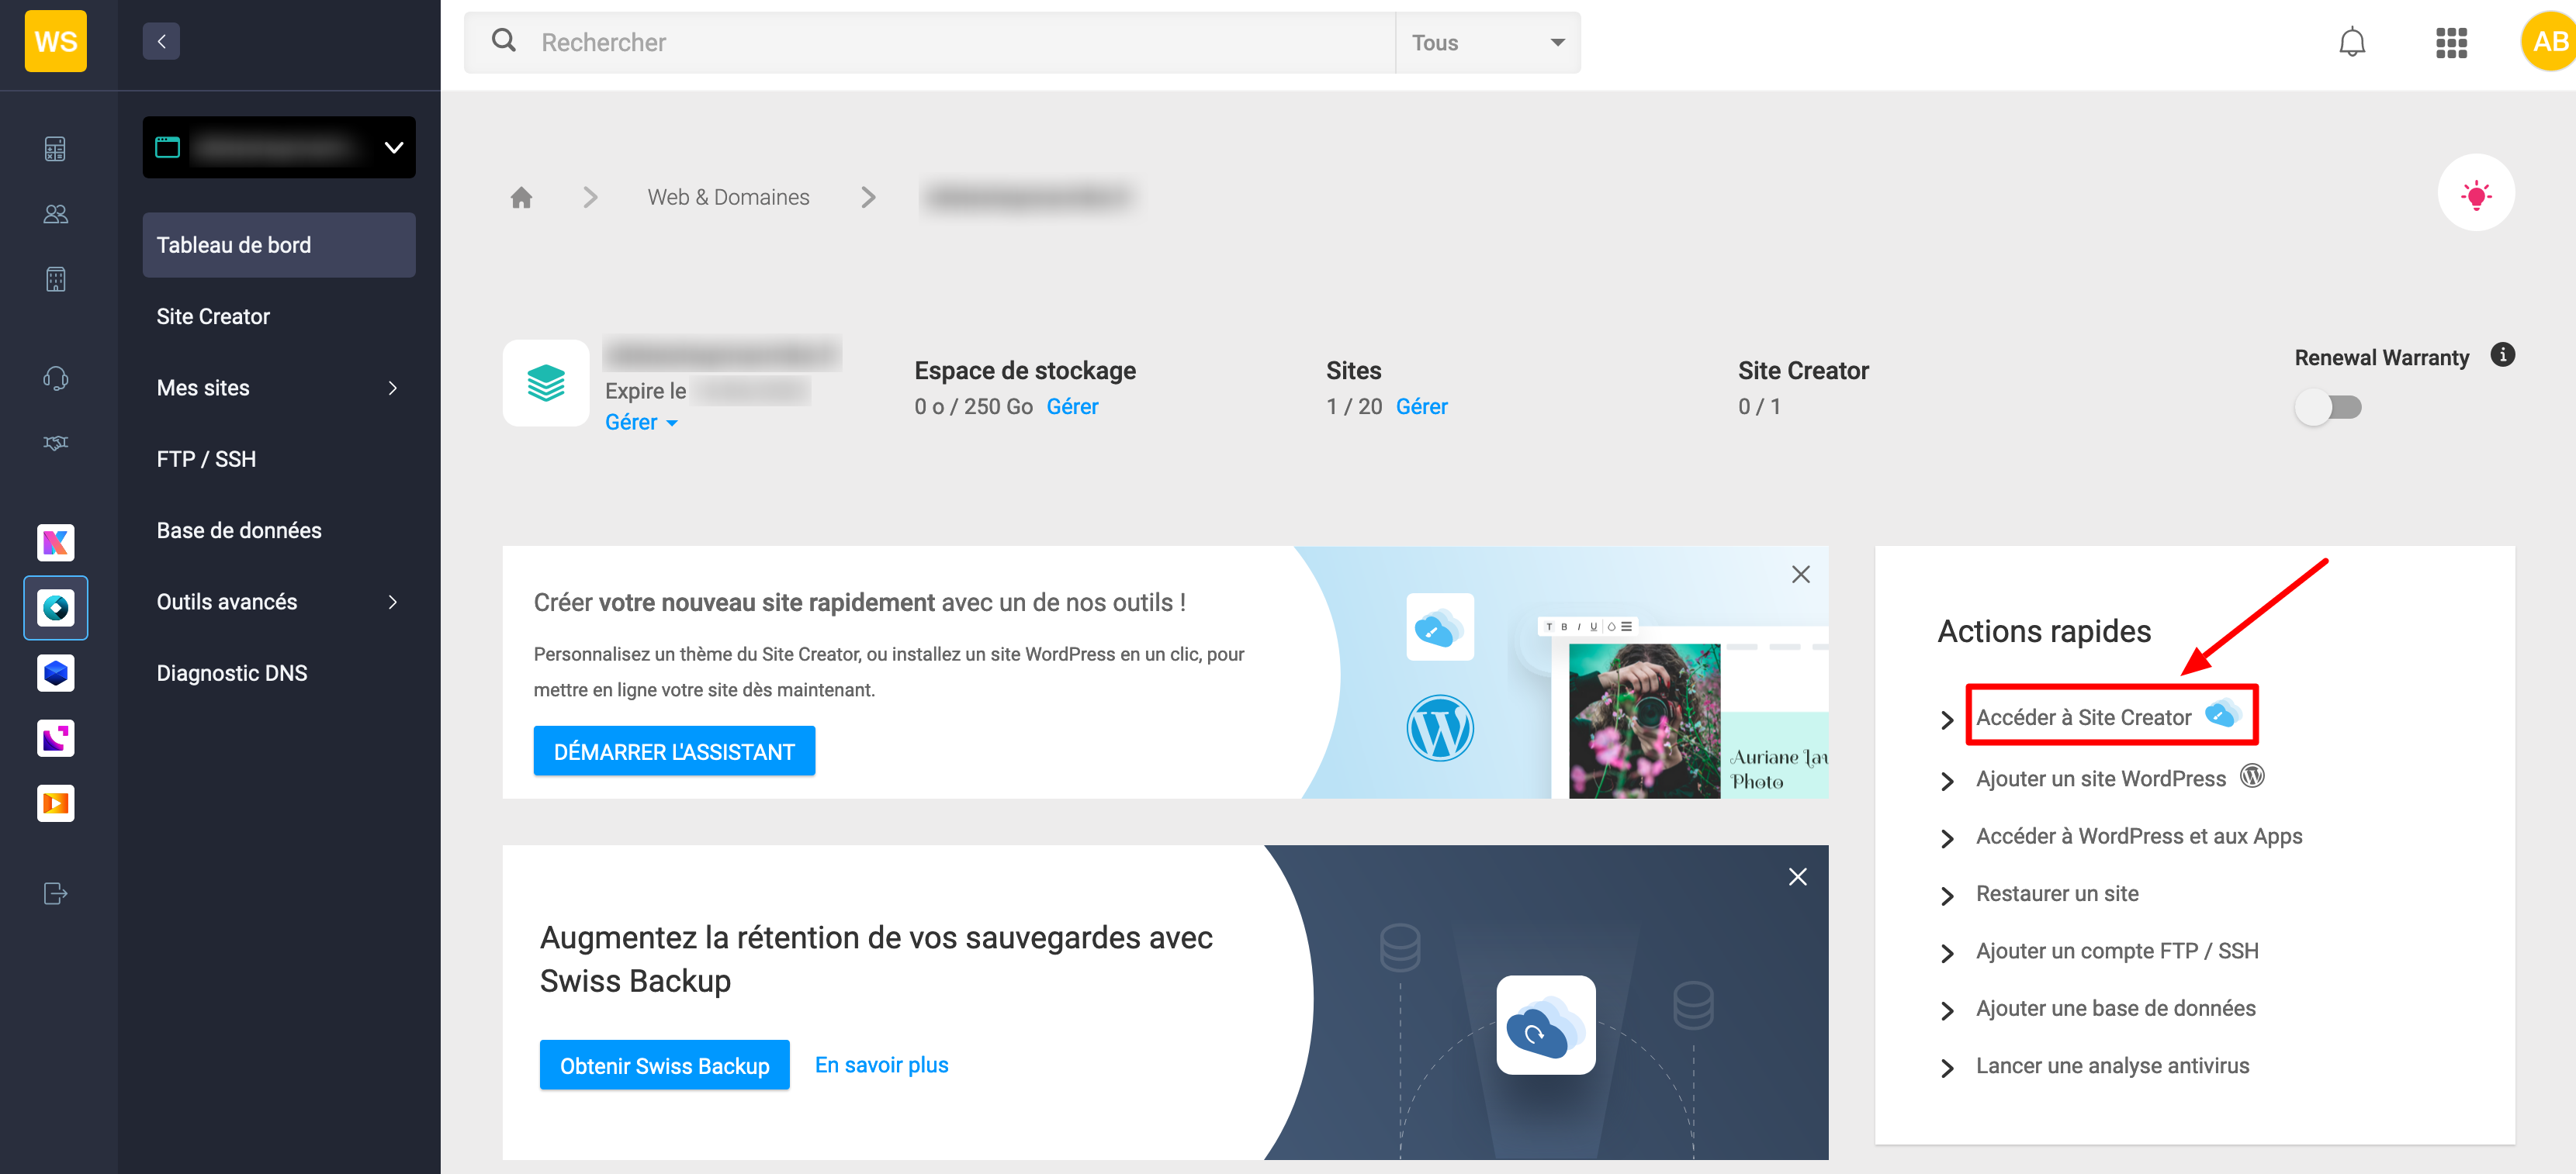Open the handshake partner icon
Viewport: 2576px width, 1174px height.
point(56,443)
